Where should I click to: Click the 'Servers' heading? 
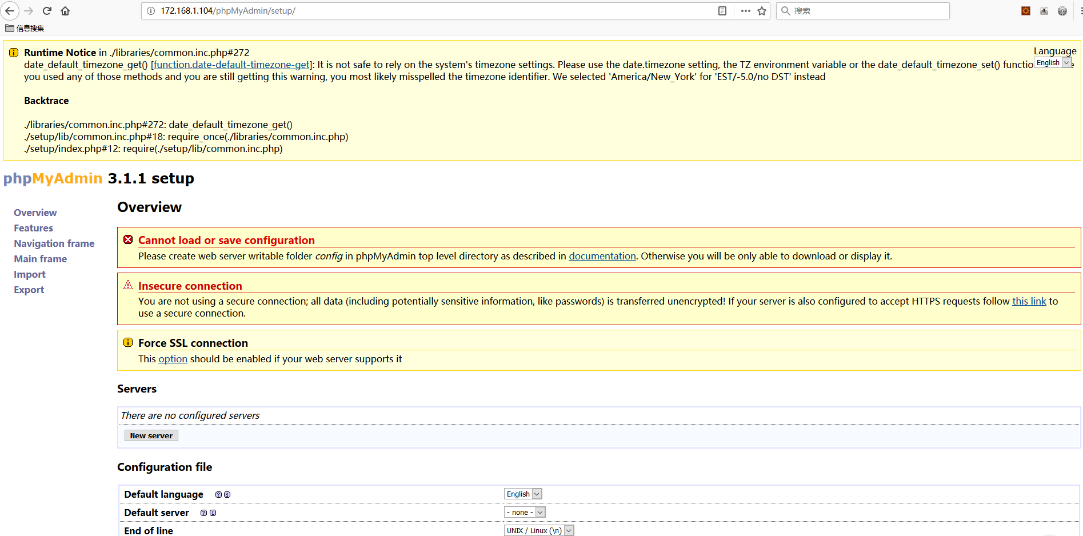tap(137, 389)
